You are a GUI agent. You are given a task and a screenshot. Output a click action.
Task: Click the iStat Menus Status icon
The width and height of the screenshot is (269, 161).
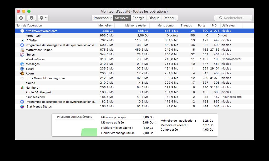coord(22,106)
